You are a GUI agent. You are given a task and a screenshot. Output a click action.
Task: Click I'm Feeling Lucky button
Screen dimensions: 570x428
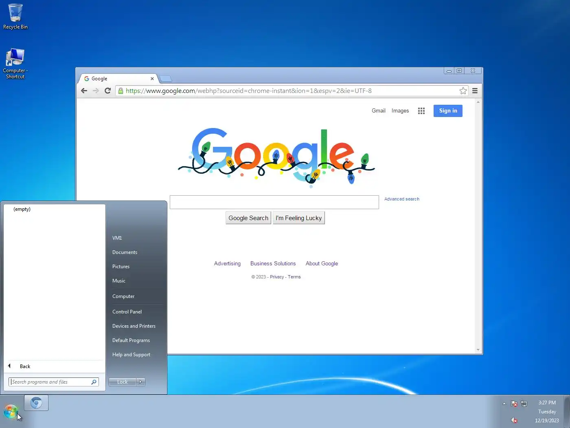298,218
